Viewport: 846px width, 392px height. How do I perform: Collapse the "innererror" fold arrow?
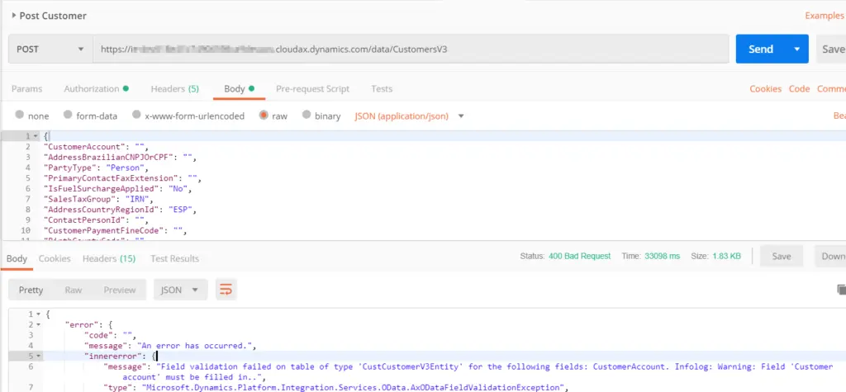tap(38, 356)
